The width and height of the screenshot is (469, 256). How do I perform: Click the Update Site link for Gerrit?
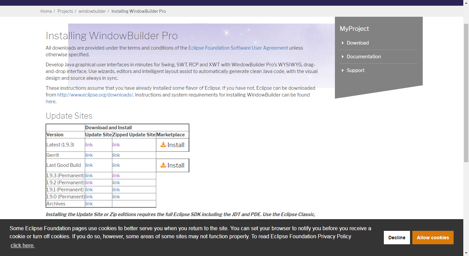tap(89, 155)
